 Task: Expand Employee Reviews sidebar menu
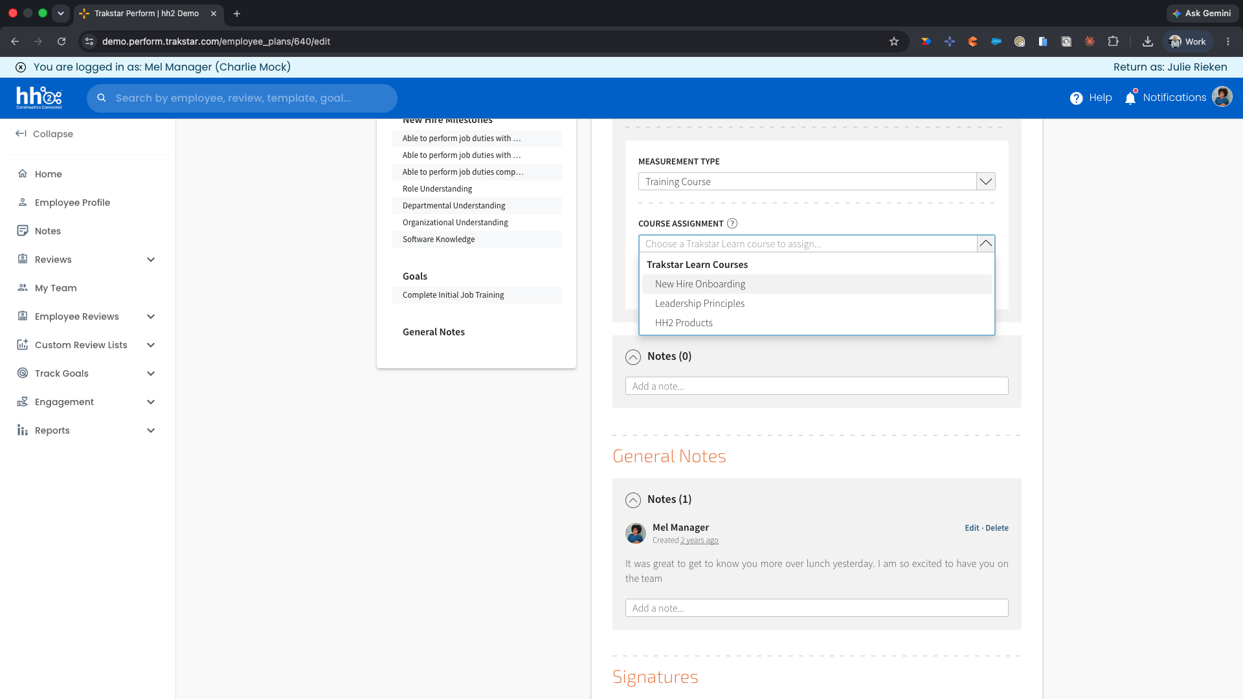pos(151,316)
